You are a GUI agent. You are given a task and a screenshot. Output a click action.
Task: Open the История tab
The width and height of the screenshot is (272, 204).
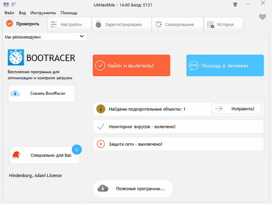[220, 24]
